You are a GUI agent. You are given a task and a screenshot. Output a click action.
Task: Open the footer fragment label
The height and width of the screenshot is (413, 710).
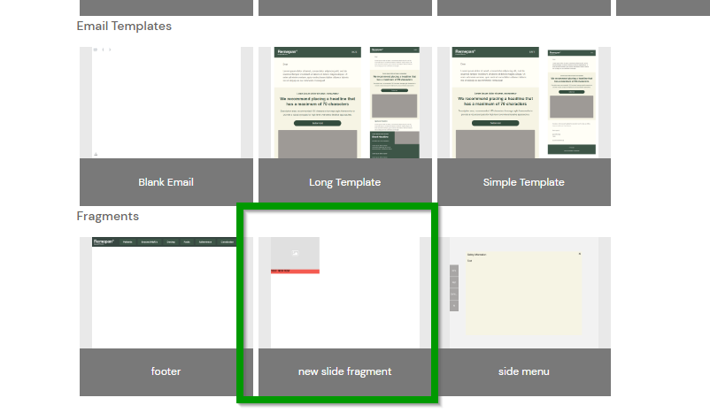pyautogui.click(x=166, y=371)
